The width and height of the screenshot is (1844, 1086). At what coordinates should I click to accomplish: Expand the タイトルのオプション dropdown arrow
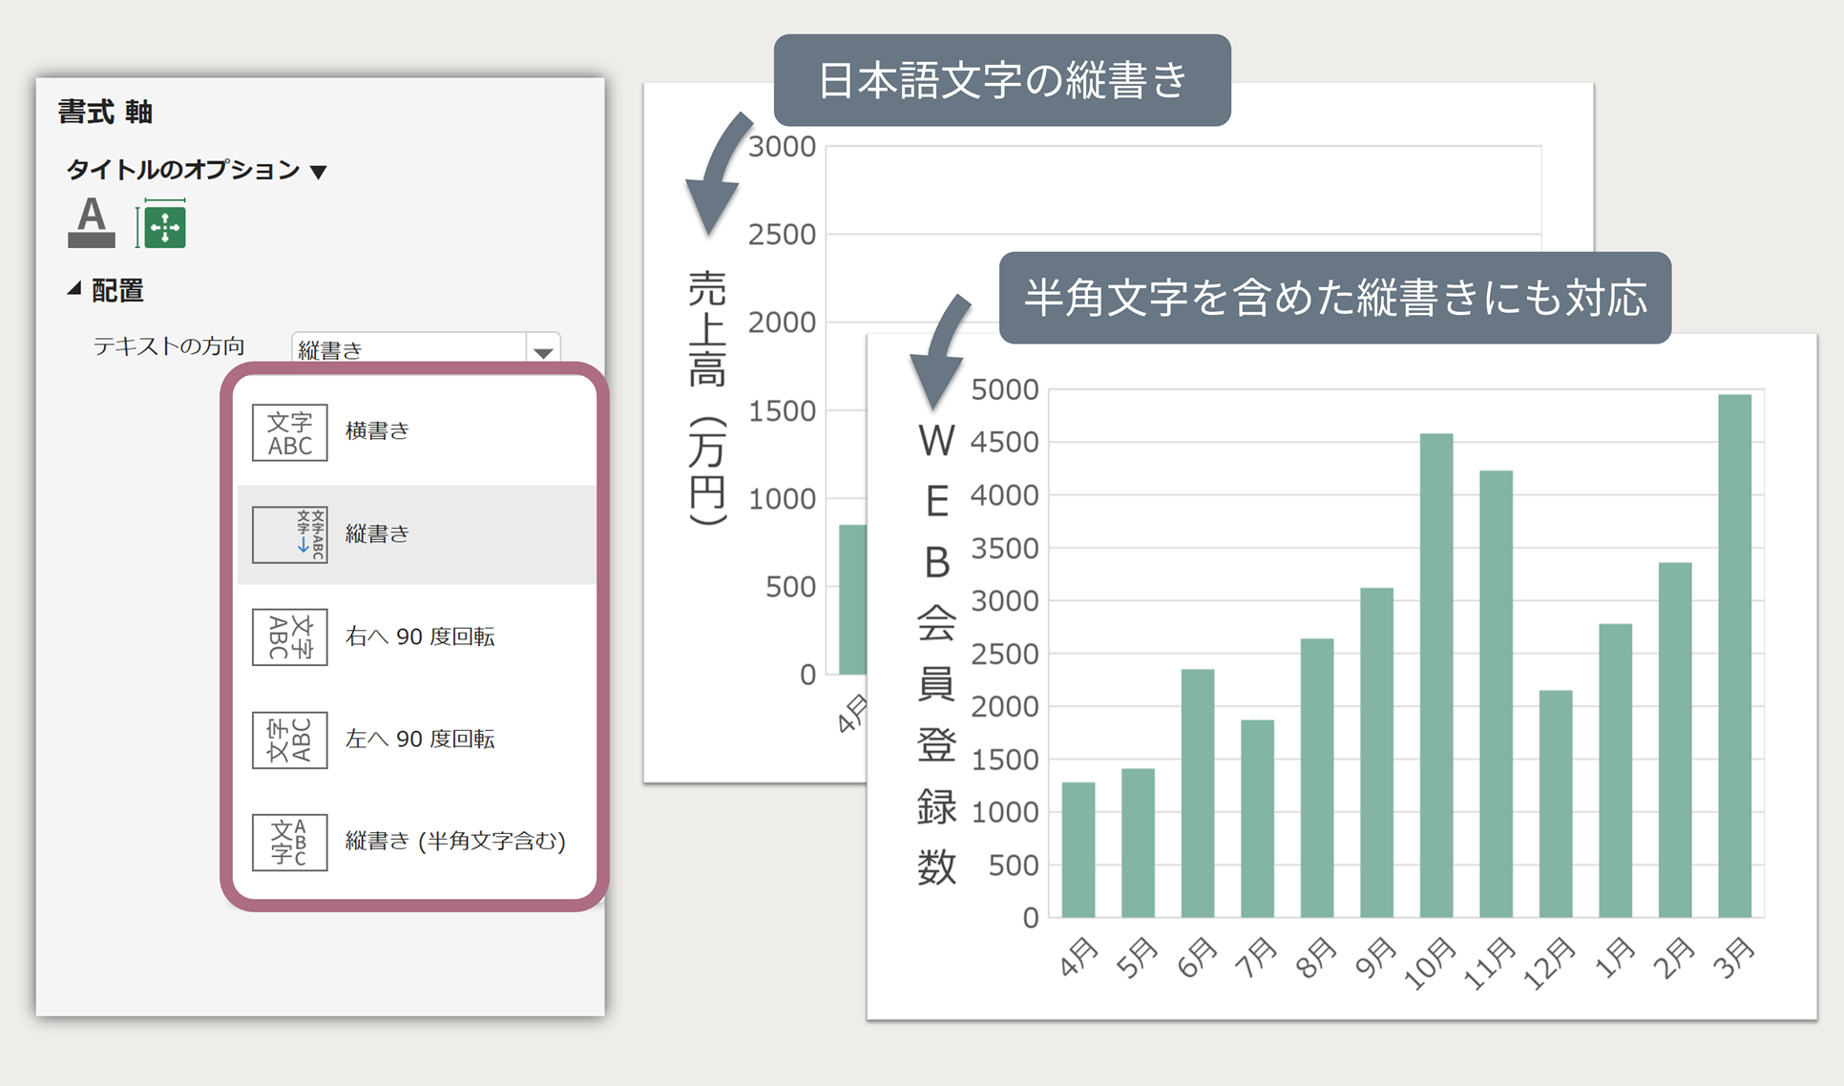320,172
